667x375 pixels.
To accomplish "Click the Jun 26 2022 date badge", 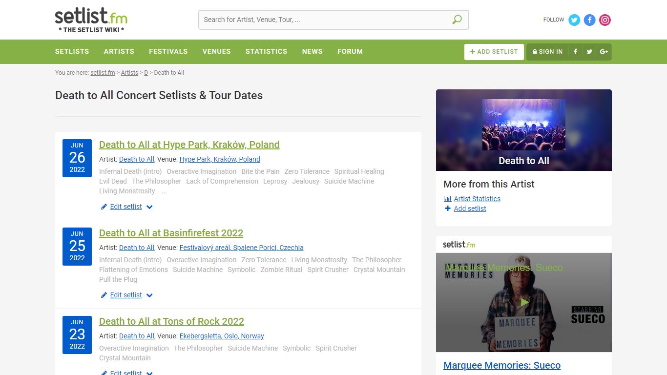I will pos(77,158).
